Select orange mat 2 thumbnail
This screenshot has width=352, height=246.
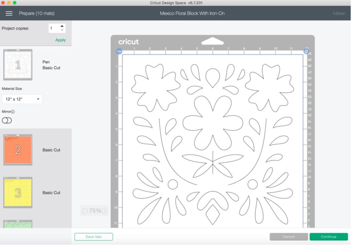pyautogui.click(x=18, y=150)
